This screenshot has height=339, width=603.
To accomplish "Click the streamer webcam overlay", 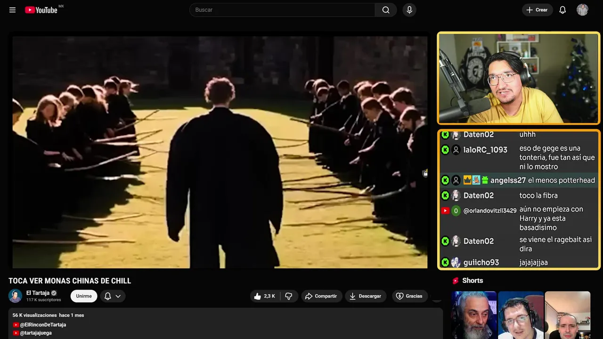I will [x=519, y=78].
